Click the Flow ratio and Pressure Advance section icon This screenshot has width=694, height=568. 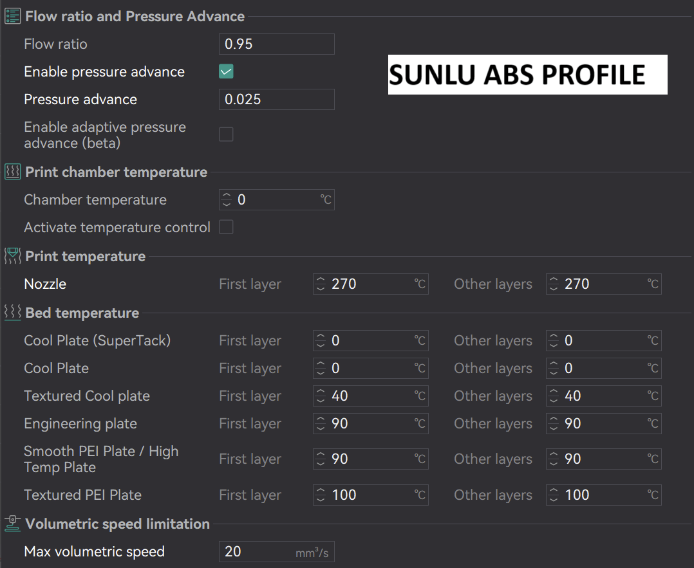[12, 16]
